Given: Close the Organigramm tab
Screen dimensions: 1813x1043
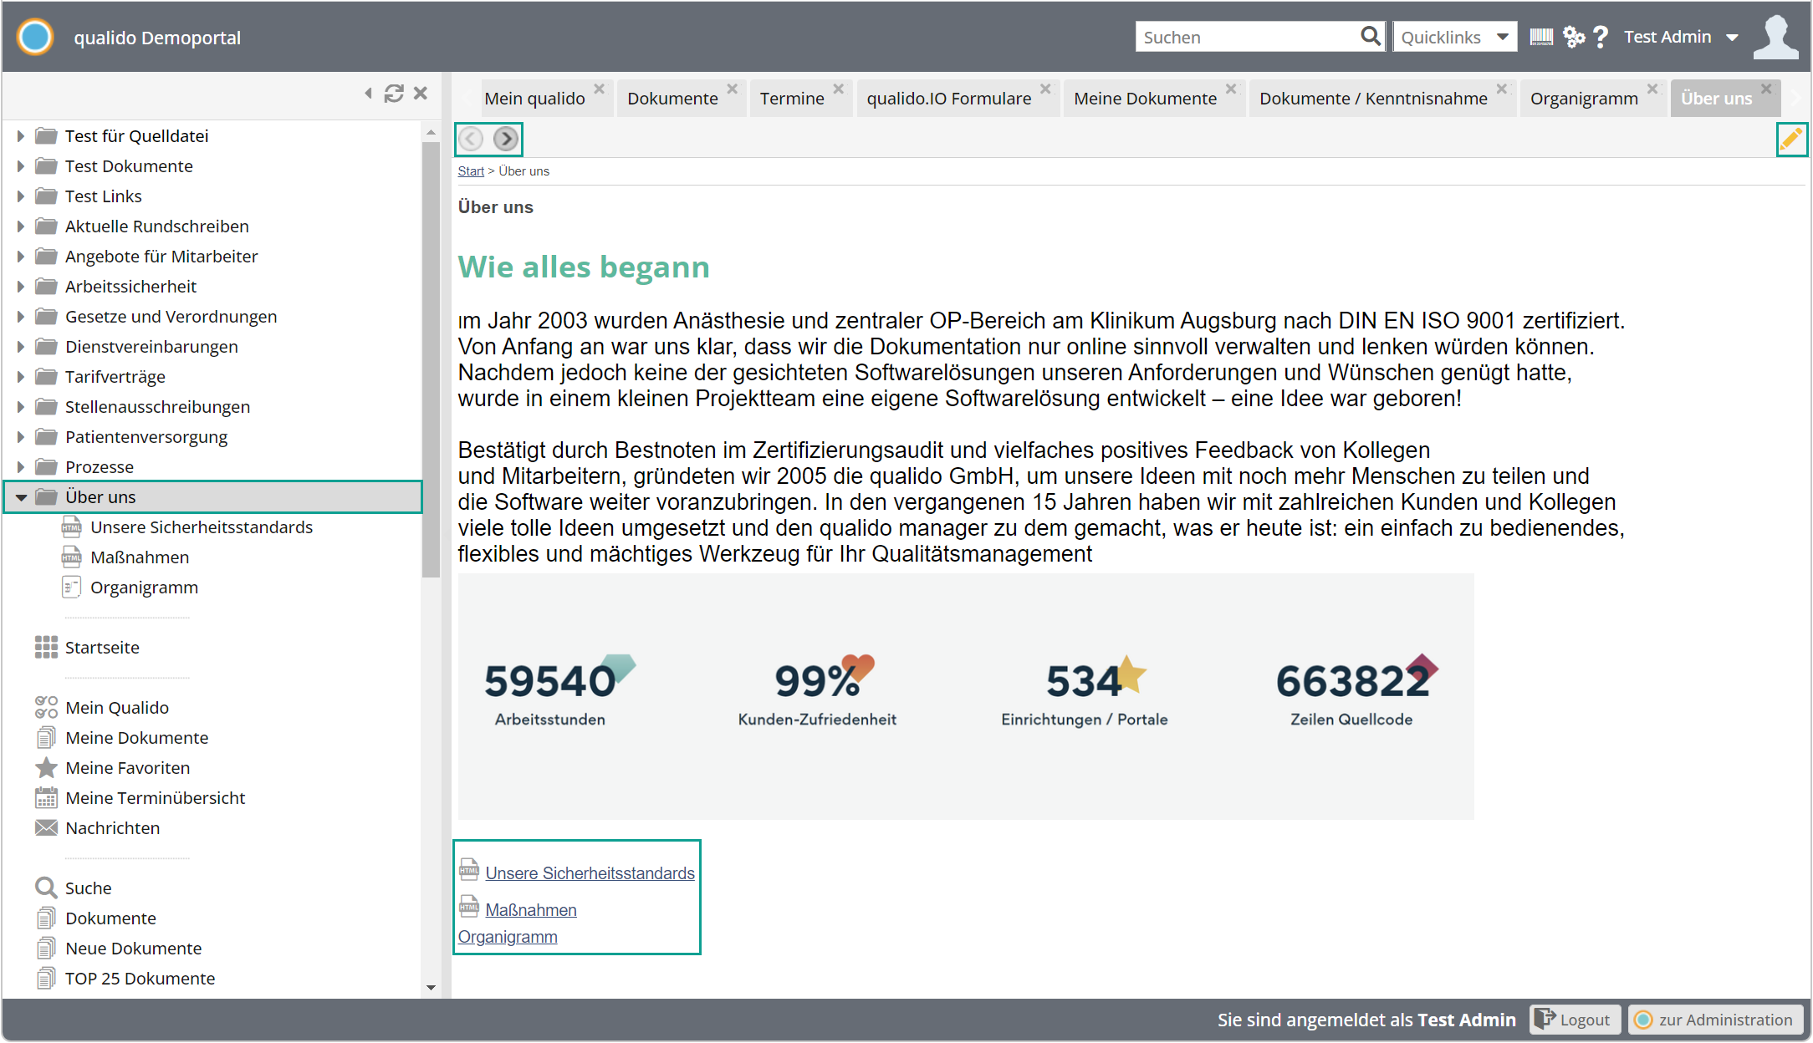Looking at the screenshot, I should (x=1652, y=89).
